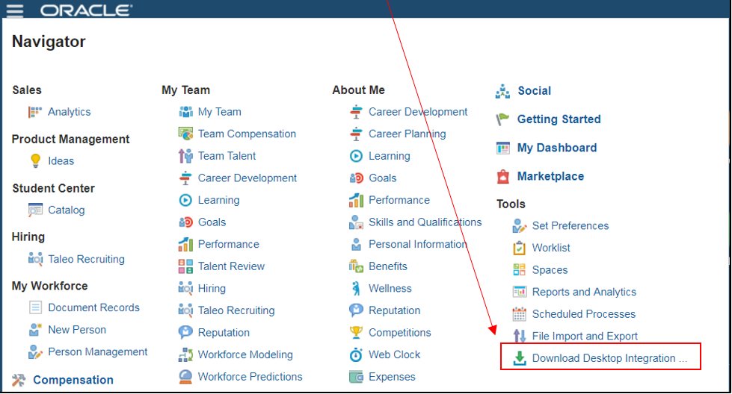Click the Compensation tools icon

point(19,380)
